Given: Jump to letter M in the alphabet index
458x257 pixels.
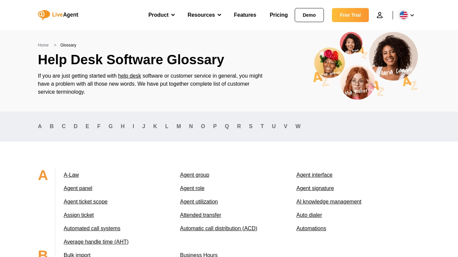Looking at the screenshot, I should coord(179,126).
